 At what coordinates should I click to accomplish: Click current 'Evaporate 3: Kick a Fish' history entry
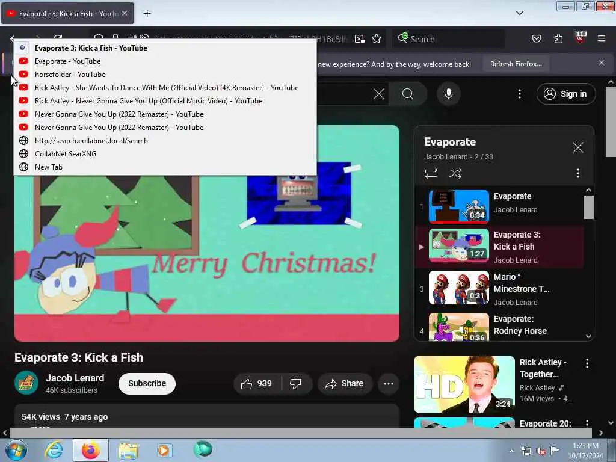click(x=165, y=48)
